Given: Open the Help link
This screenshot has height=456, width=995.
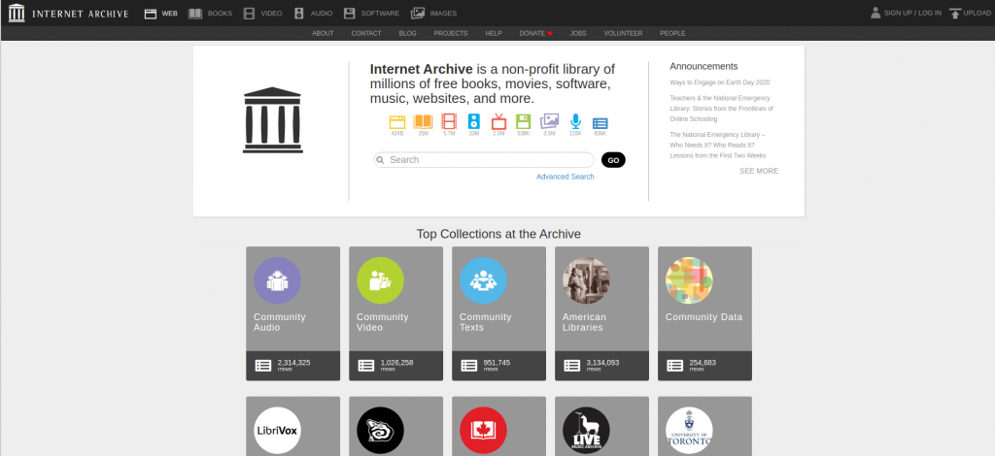Looking at the screenshot, I should click(494, 34).
